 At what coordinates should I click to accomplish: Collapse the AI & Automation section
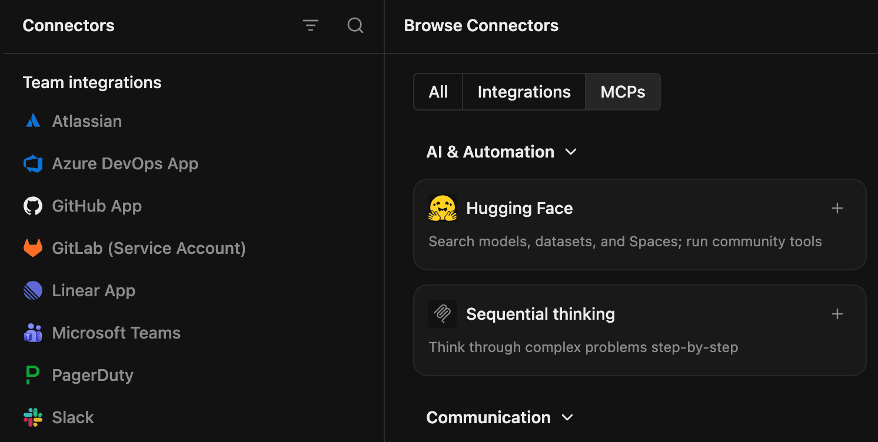pyautogui.click(x=570, y=152)
